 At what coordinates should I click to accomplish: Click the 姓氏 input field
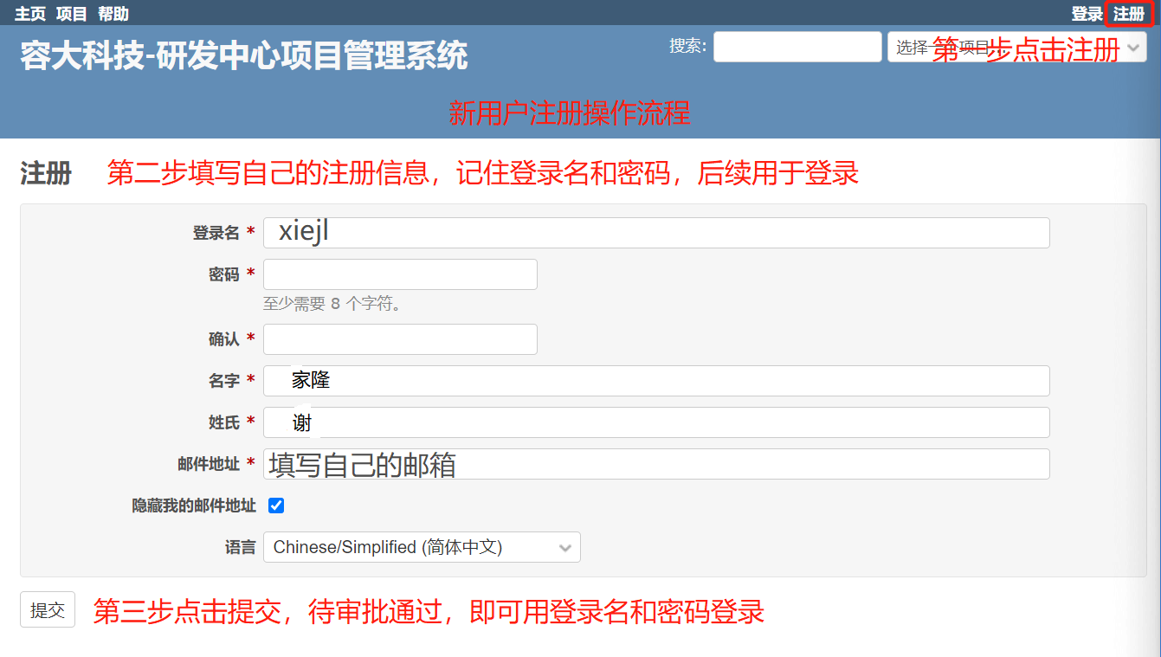656,422
